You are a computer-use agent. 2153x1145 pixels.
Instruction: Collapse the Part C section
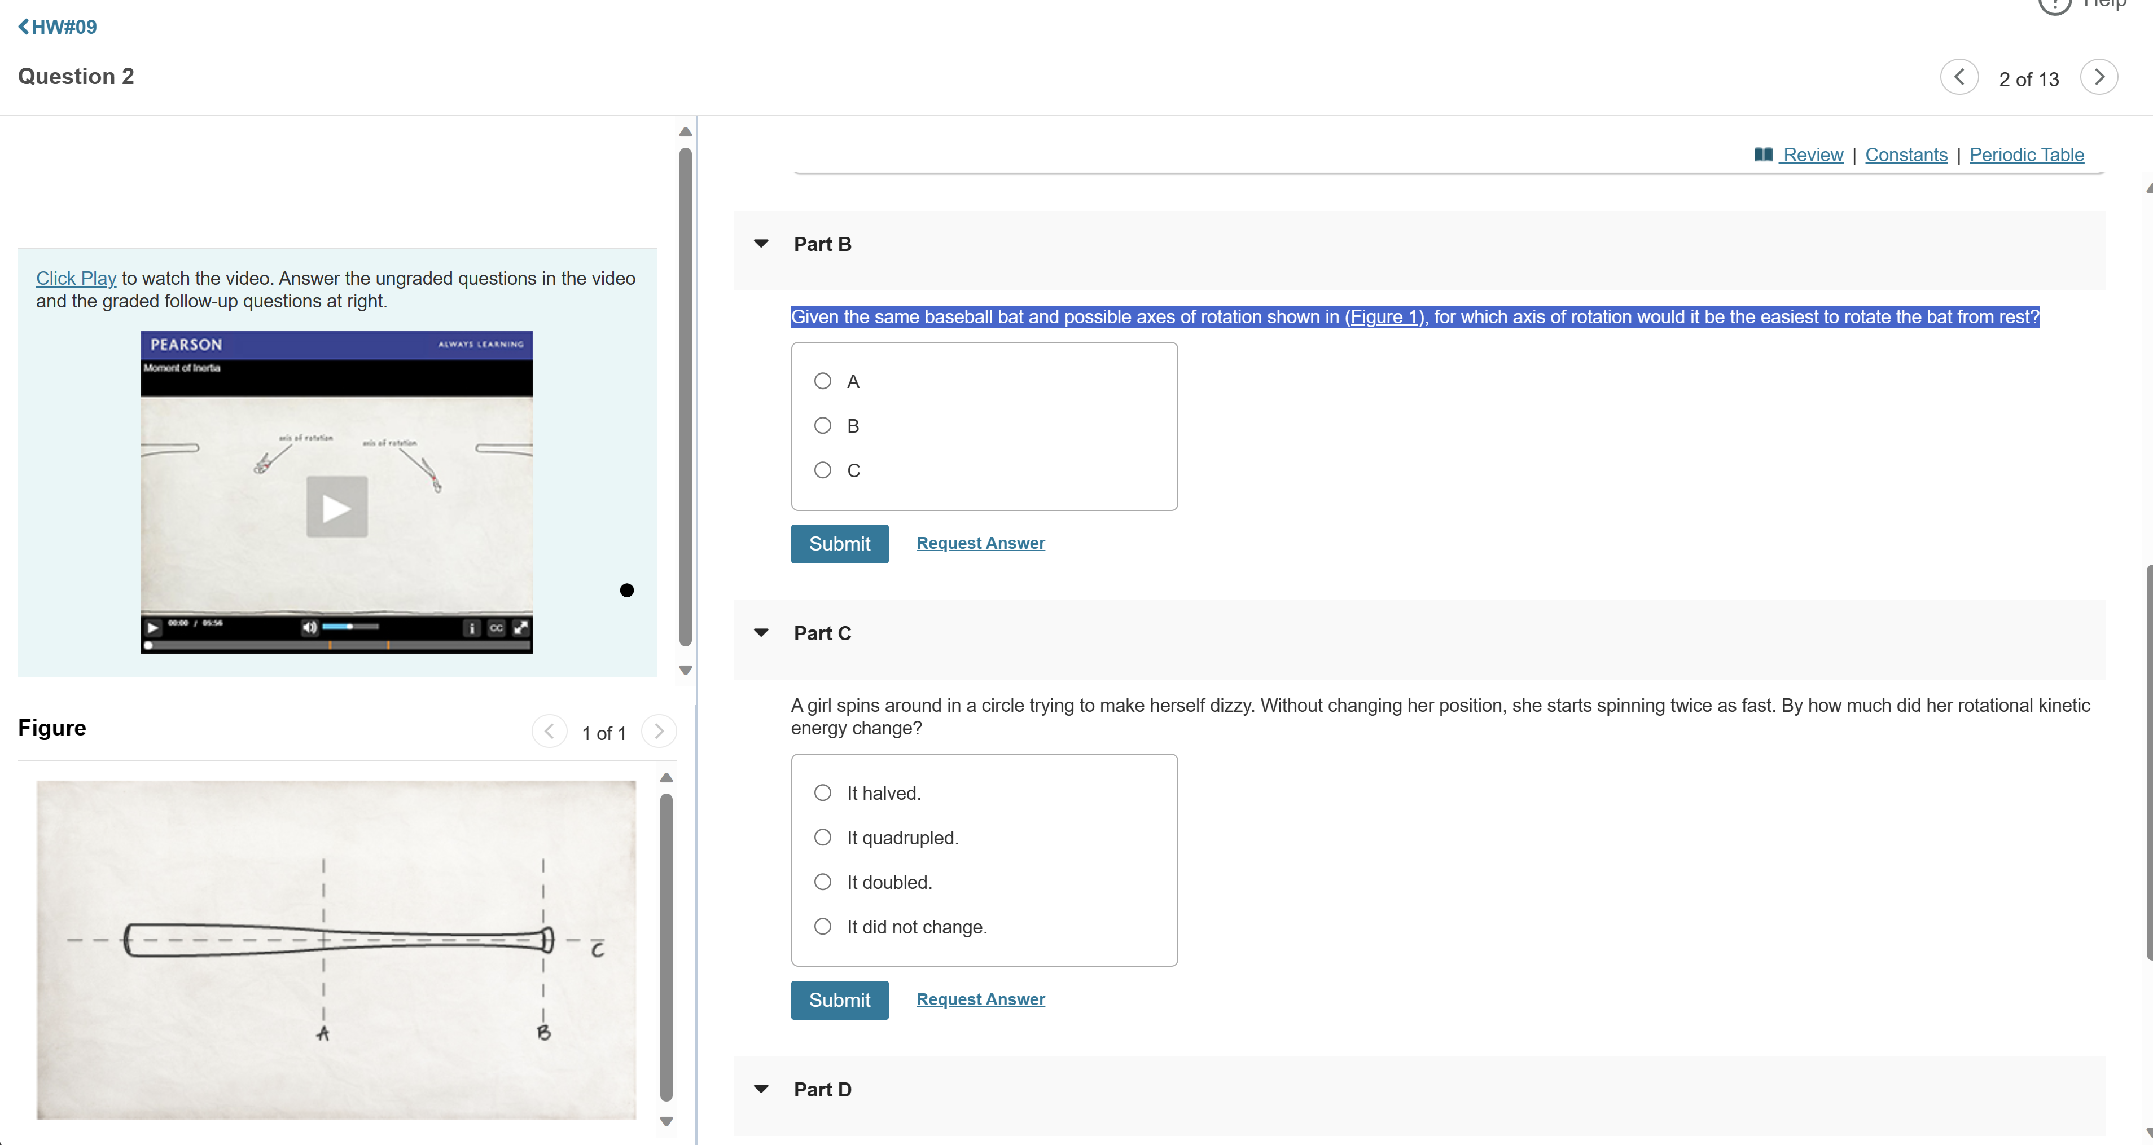coord(761,633)
